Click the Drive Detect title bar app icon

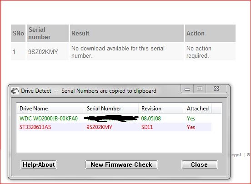click(15, 91)
